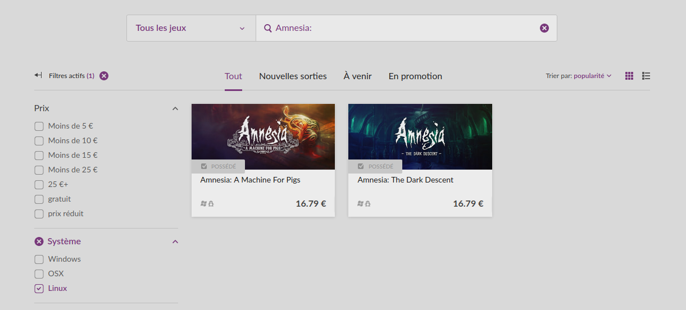This screenshot has width=686, height=310.
Task: Clear the Amnesia search text
Action: [x=544, y=28]
